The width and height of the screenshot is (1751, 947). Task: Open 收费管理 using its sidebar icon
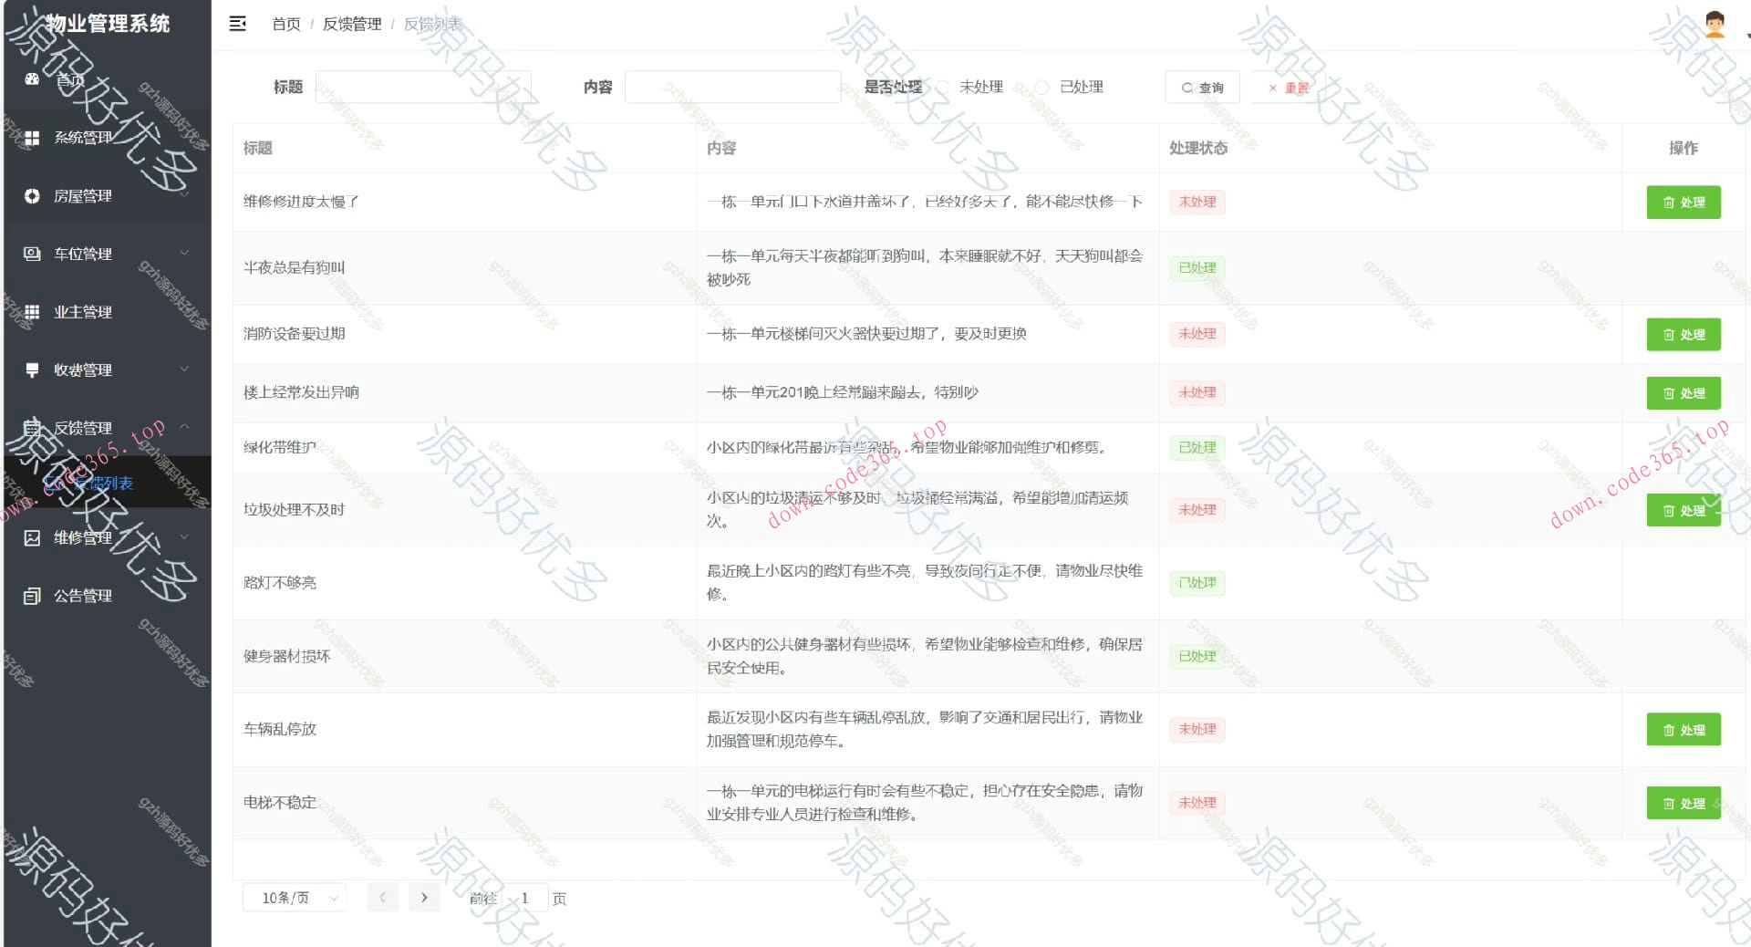[x=33, y=369]
